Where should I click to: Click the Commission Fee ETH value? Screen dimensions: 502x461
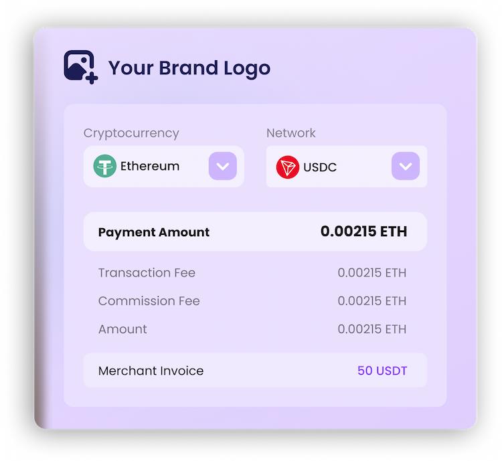pyautogui.click(x=372, y=301)
